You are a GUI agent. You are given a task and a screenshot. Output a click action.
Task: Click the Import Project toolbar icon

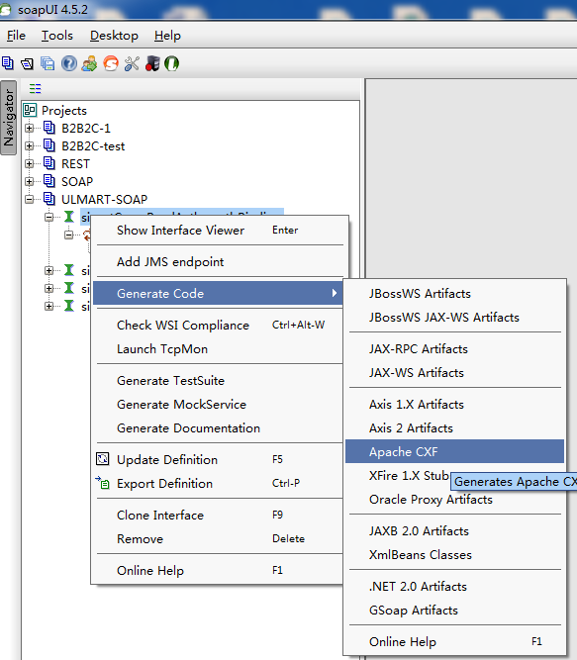(28, 63)
